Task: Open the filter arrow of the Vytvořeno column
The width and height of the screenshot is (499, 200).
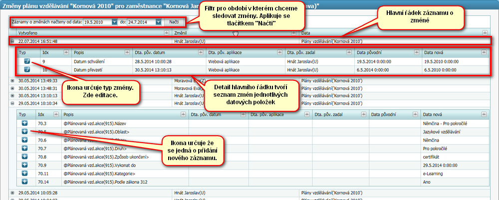Action: 167,33
